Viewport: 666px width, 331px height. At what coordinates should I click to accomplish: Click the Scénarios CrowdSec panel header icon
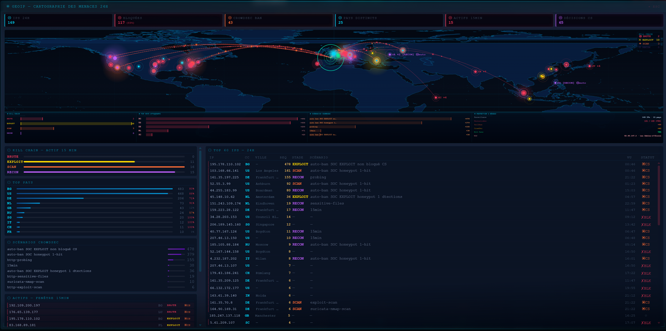9,242
